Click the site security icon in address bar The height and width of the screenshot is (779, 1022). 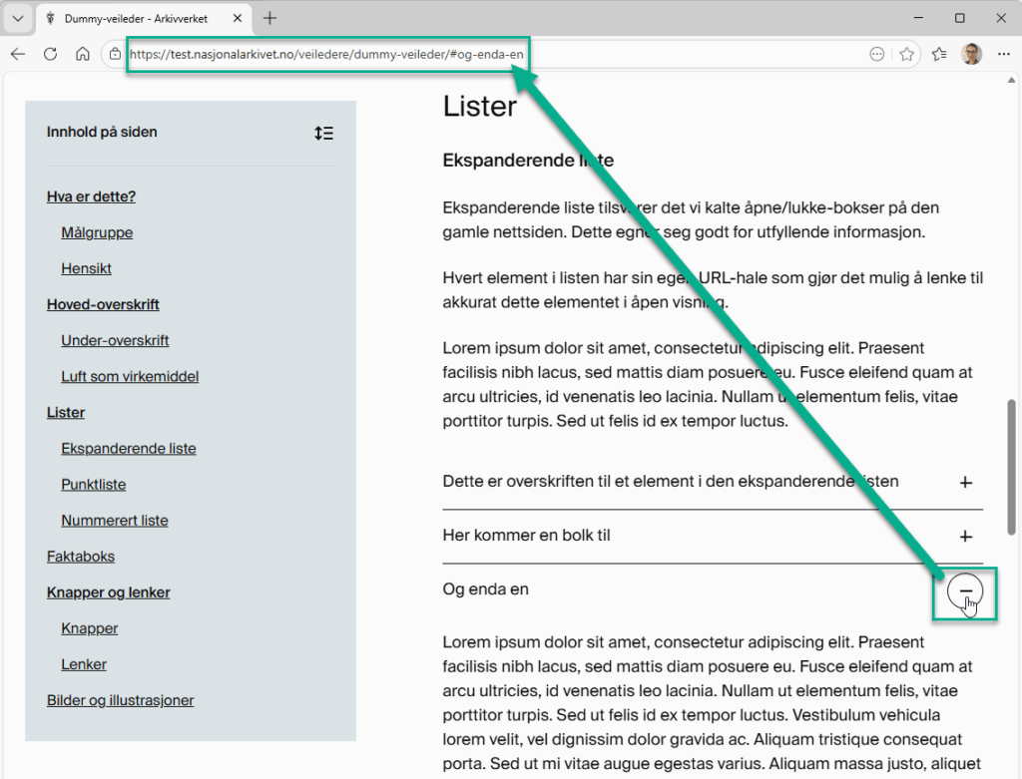click(113, 54)
